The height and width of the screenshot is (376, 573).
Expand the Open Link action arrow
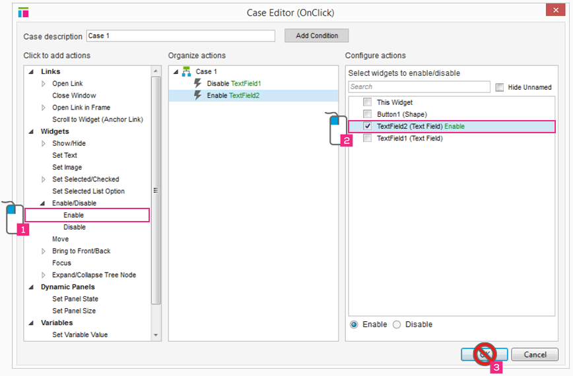pos(44,84)
